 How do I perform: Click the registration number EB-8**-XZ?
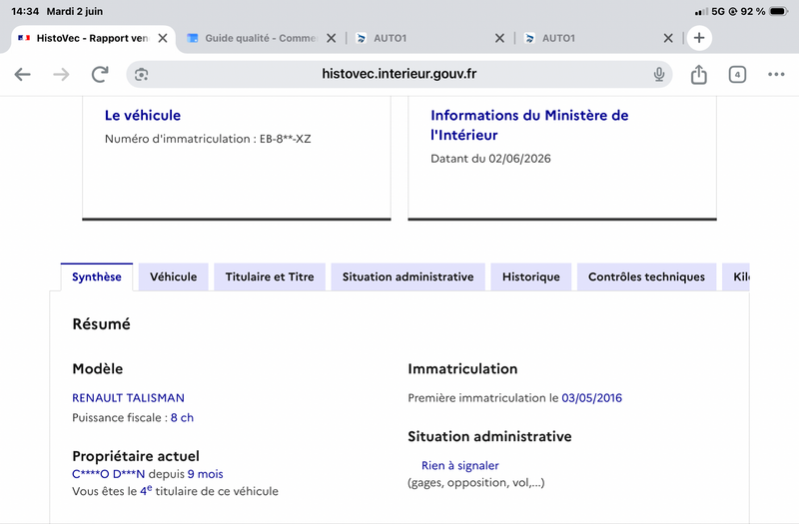click(286, 139)
